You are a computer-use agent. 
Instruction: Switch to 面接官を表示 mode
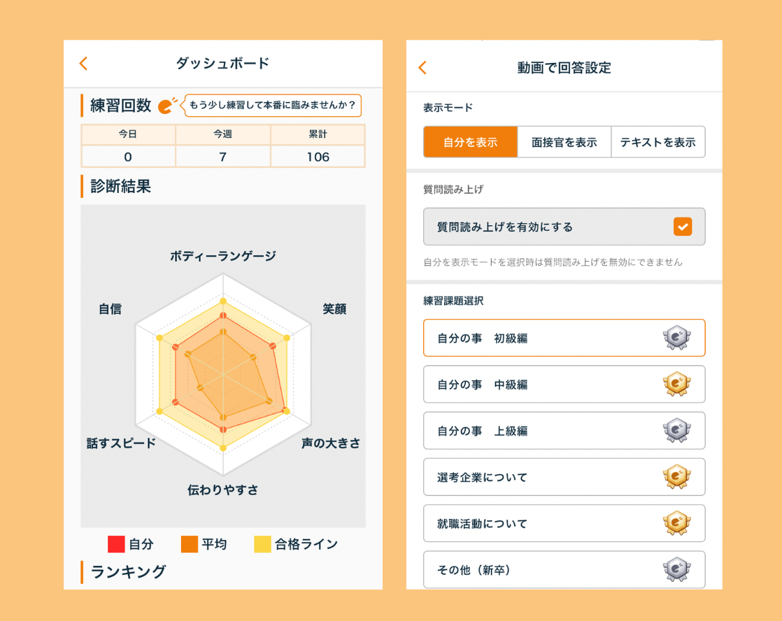point(564,142)
